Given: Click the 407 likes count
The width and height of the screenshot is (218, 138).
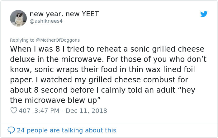Looking at the screenshot, I should [x=25, y=111].
